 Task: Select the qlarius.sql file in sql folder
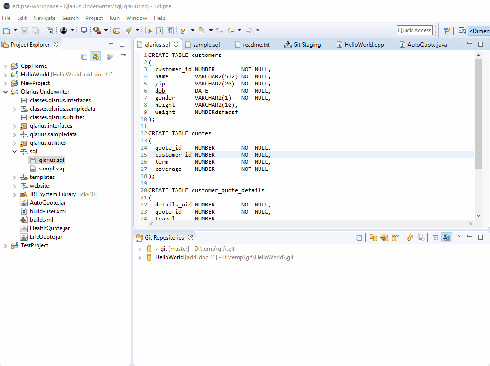coord(51,160)
